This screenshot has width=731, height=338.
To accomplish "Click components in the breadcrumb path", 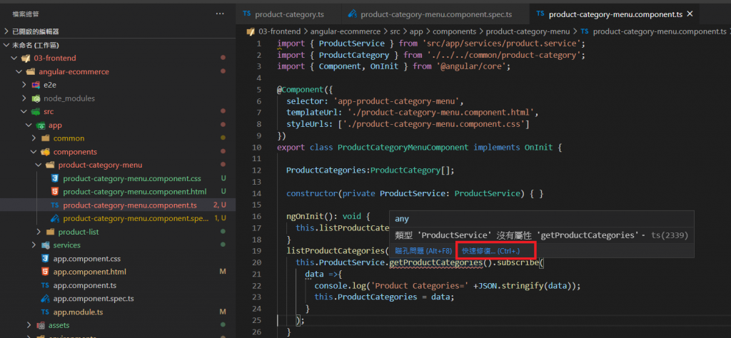I will [x=454, y=31].
